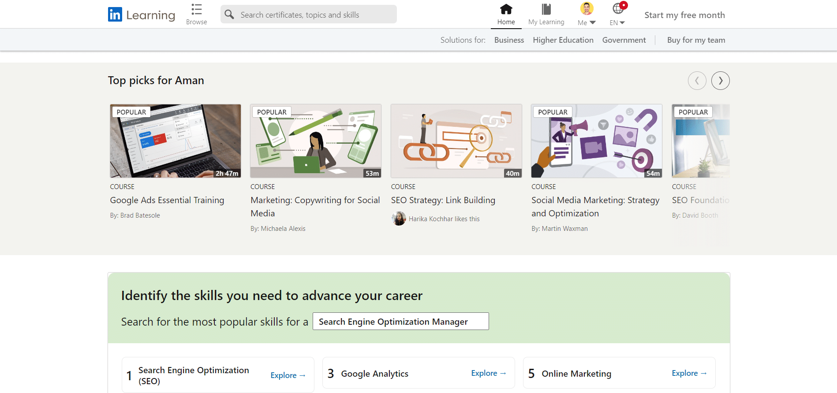Viewport: 837px width, 393px height.
Task: Click 'By: Michaela Alexis' author text
Action: pyautogui.click(x=278, y=229)
